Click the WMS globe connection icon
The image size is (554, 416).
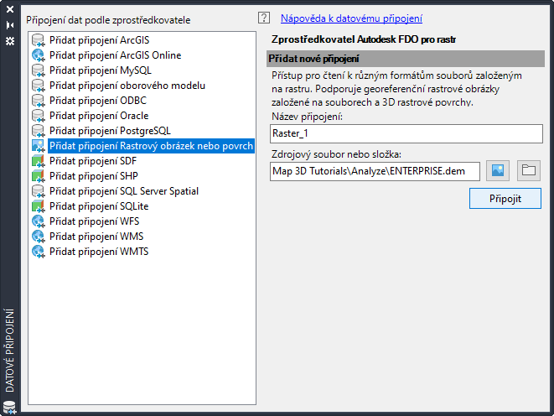(38, 237)
